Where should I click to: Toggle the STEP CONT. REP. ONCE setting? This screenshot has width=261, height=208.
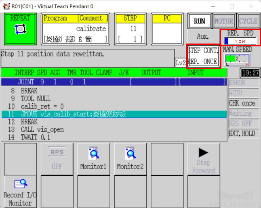(204, 56)
